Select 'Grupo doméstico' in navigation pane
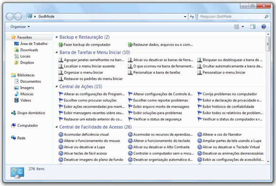276x186 pixels. [x=28, y=113]
